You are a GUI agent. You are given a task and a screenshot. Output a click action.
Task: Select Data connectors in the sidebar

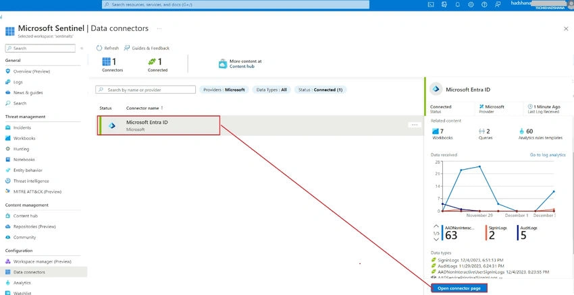pos(44,272)
